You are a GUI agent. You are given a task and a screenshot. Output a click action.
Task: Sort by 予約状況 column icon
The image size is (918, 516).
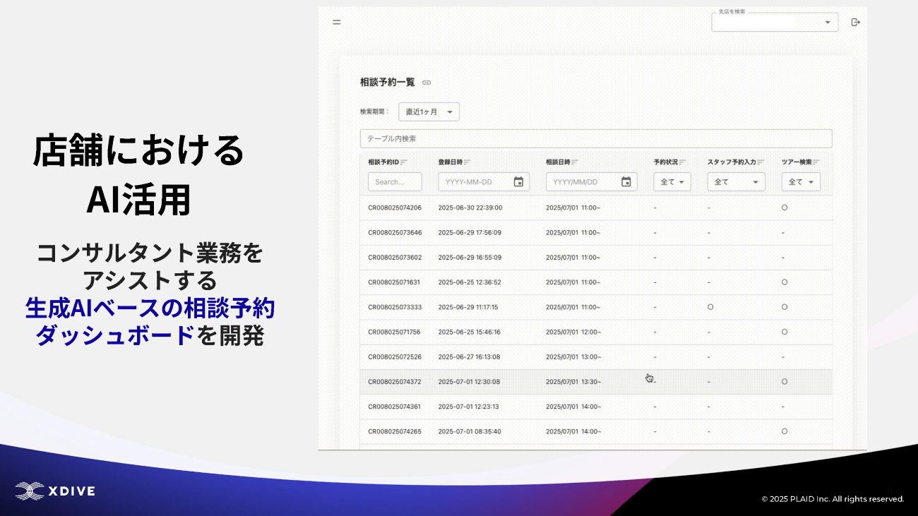coord(683,162)
